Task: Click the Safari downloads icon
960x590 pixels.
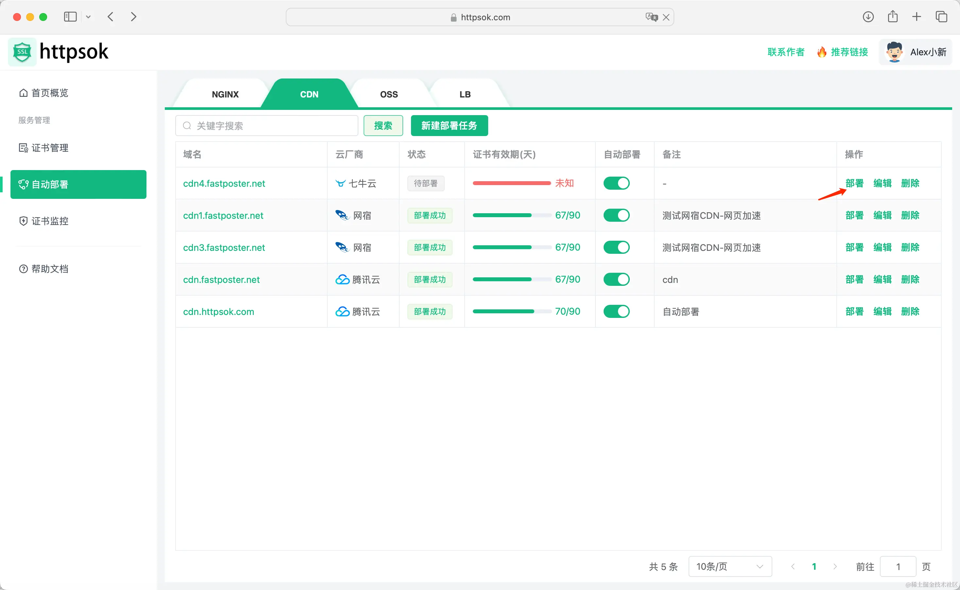Action: (868, 17)
